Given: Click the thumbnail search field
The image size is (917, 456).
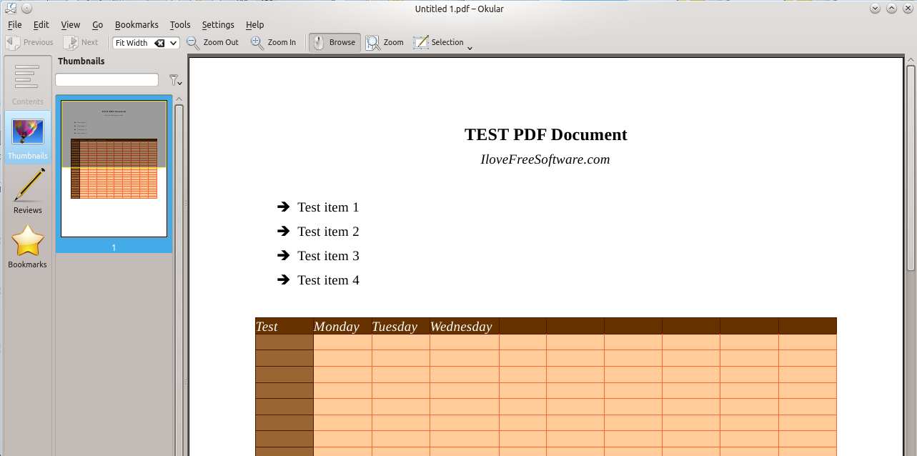Looking at the screenshot, I should 106,79.
